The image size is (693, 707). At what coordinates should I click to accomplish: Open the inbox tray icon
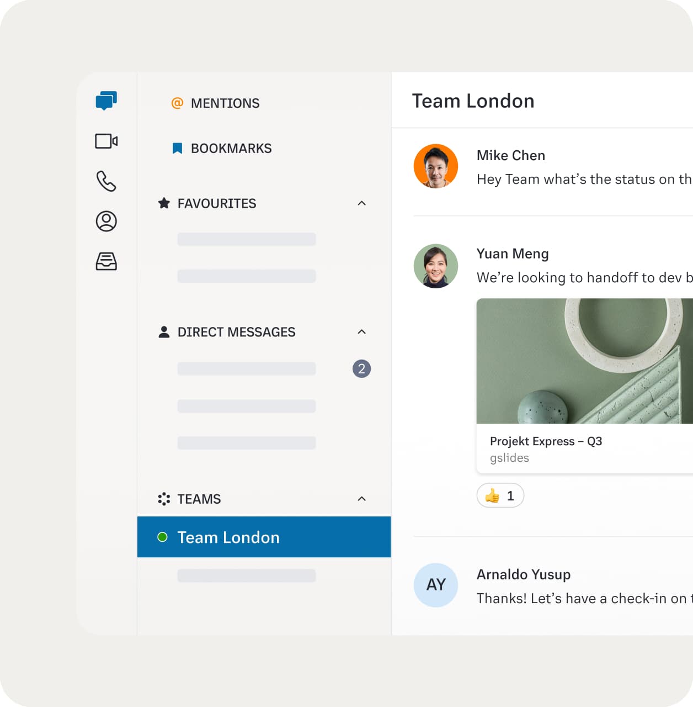106,261
